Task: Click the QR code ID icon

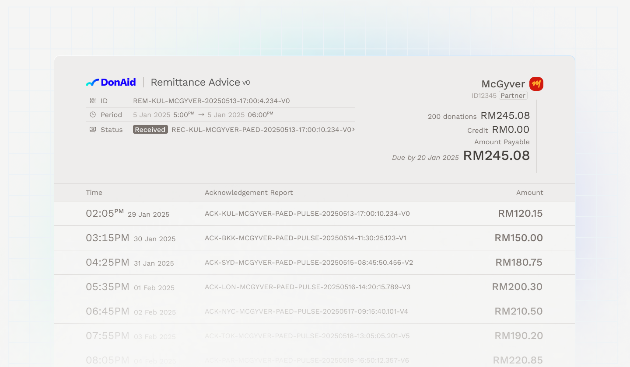Action: [93, 101]
